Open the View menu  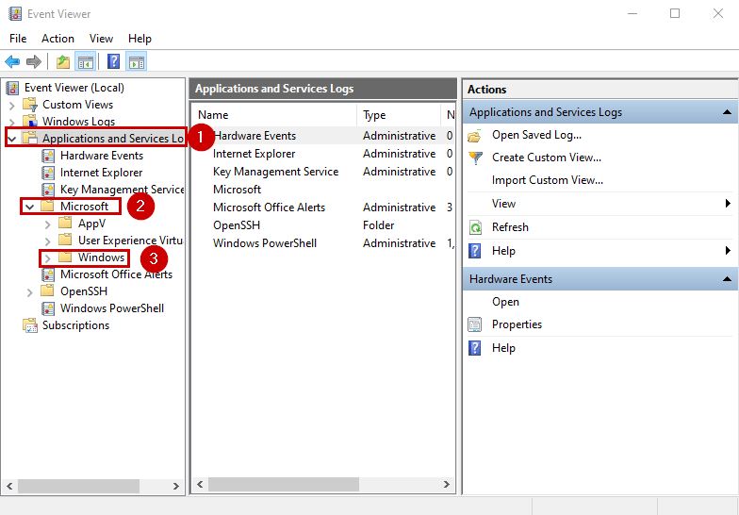[102, 39]
